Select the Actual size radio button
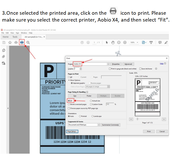174x160 pixels. pyautogui.click(x=91, y=101)
